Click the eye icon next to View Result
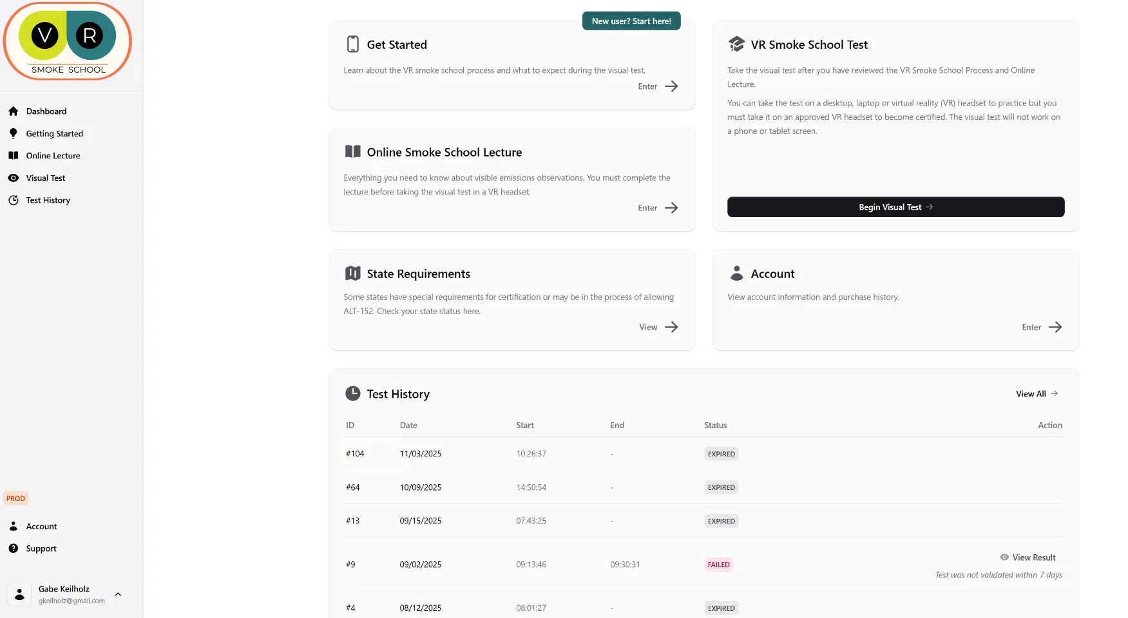The image size is (1128, 618). tap(1004, 557)
